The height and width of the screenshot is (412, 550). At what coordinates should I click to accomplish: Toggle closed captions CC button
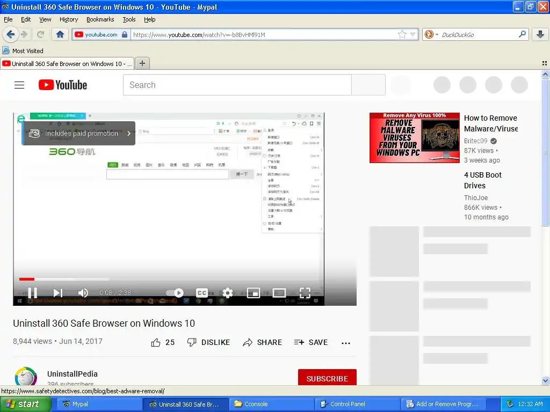click(202, 292)
